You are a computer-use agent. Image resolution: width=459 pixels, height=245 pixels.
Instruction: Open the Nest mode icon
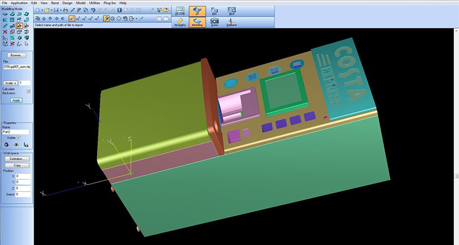coord(232,11)
